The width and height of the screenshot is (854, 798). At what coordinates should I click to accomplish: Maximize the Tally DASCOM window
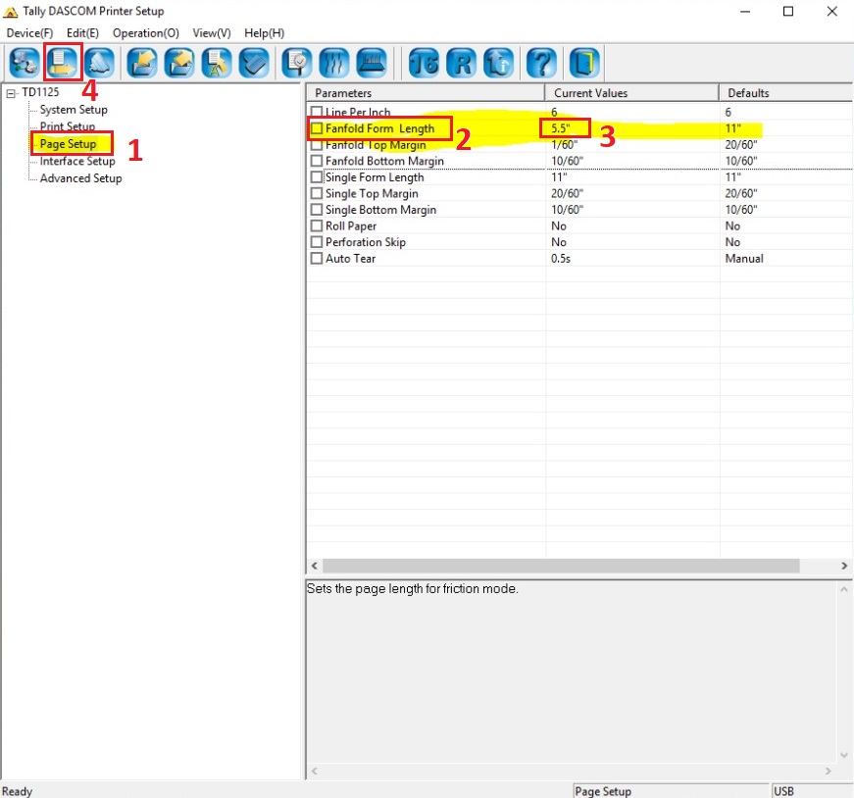(x=788, y=12)
